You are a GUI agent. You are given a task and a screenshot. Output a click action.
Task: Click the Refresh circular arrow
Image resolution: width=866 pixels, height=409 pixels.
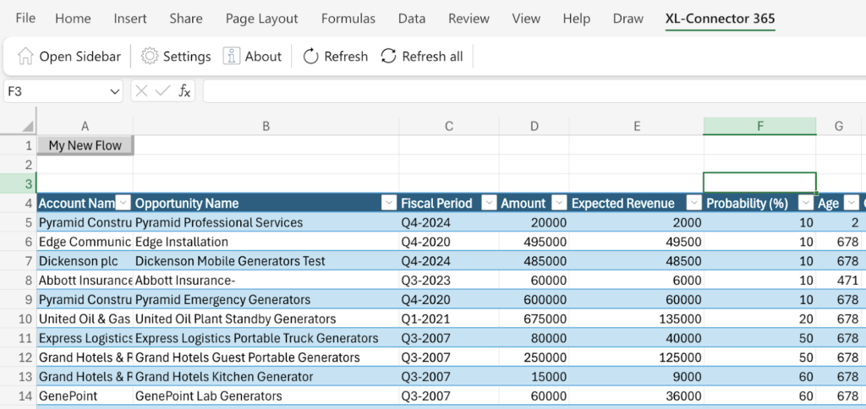point(311,57)
